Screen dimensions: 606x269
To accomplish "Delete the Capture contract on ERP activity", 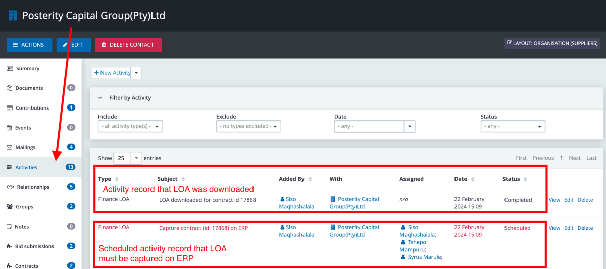I will click(585, 228).
